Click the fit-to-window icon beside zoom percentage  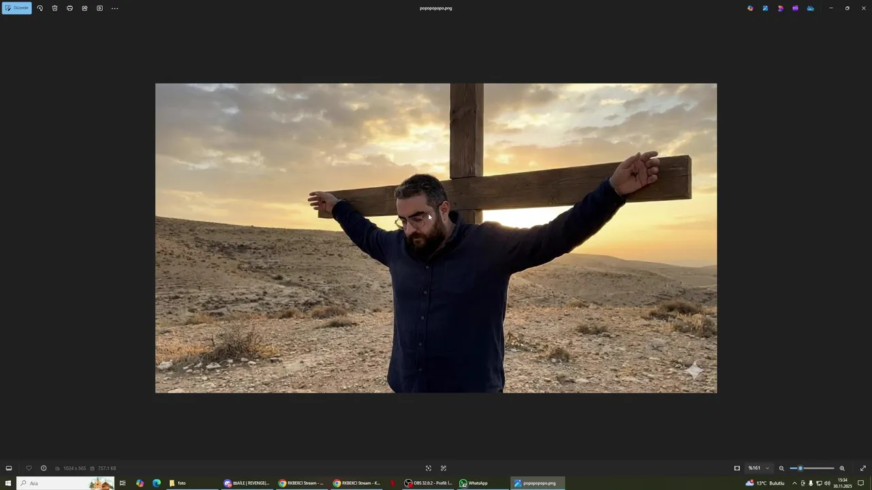pyautogui.click(x=737, y=468)
